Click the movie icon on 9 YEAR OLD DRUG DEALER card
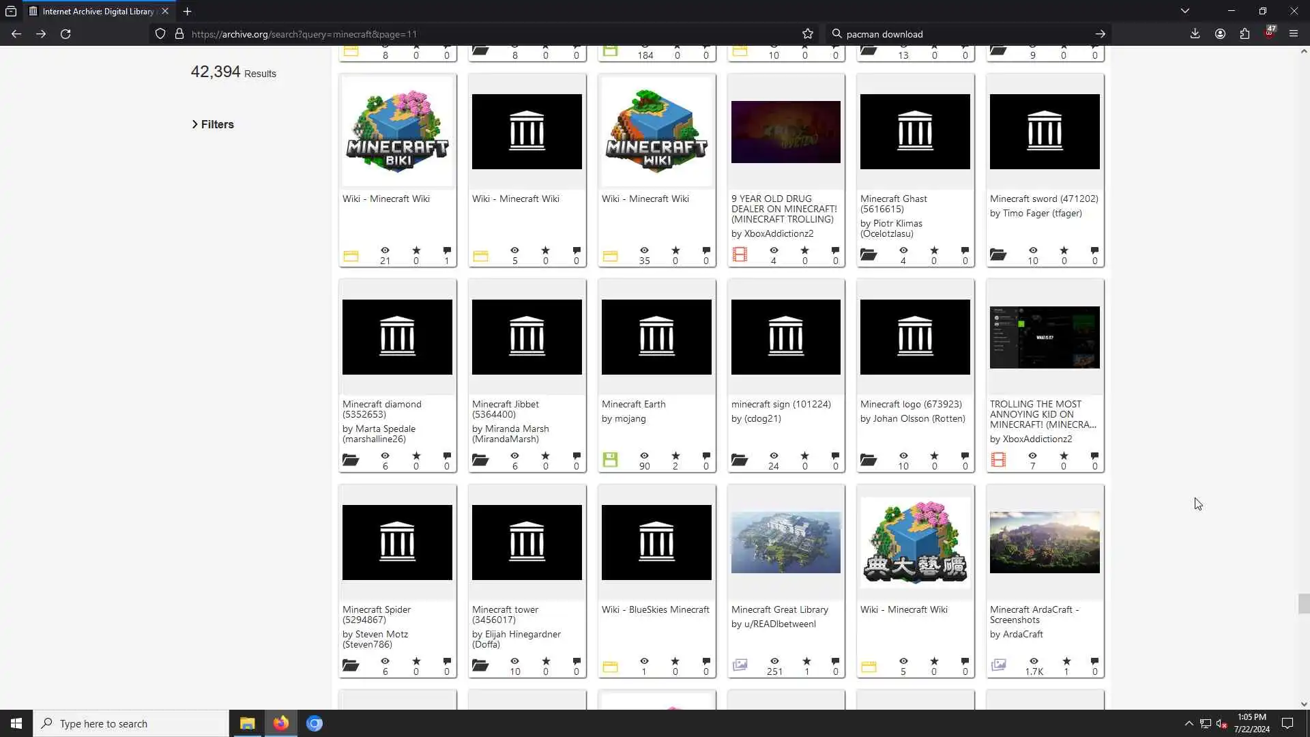Viewport: 1310px width, 737px height. click(x=740, y=255)
